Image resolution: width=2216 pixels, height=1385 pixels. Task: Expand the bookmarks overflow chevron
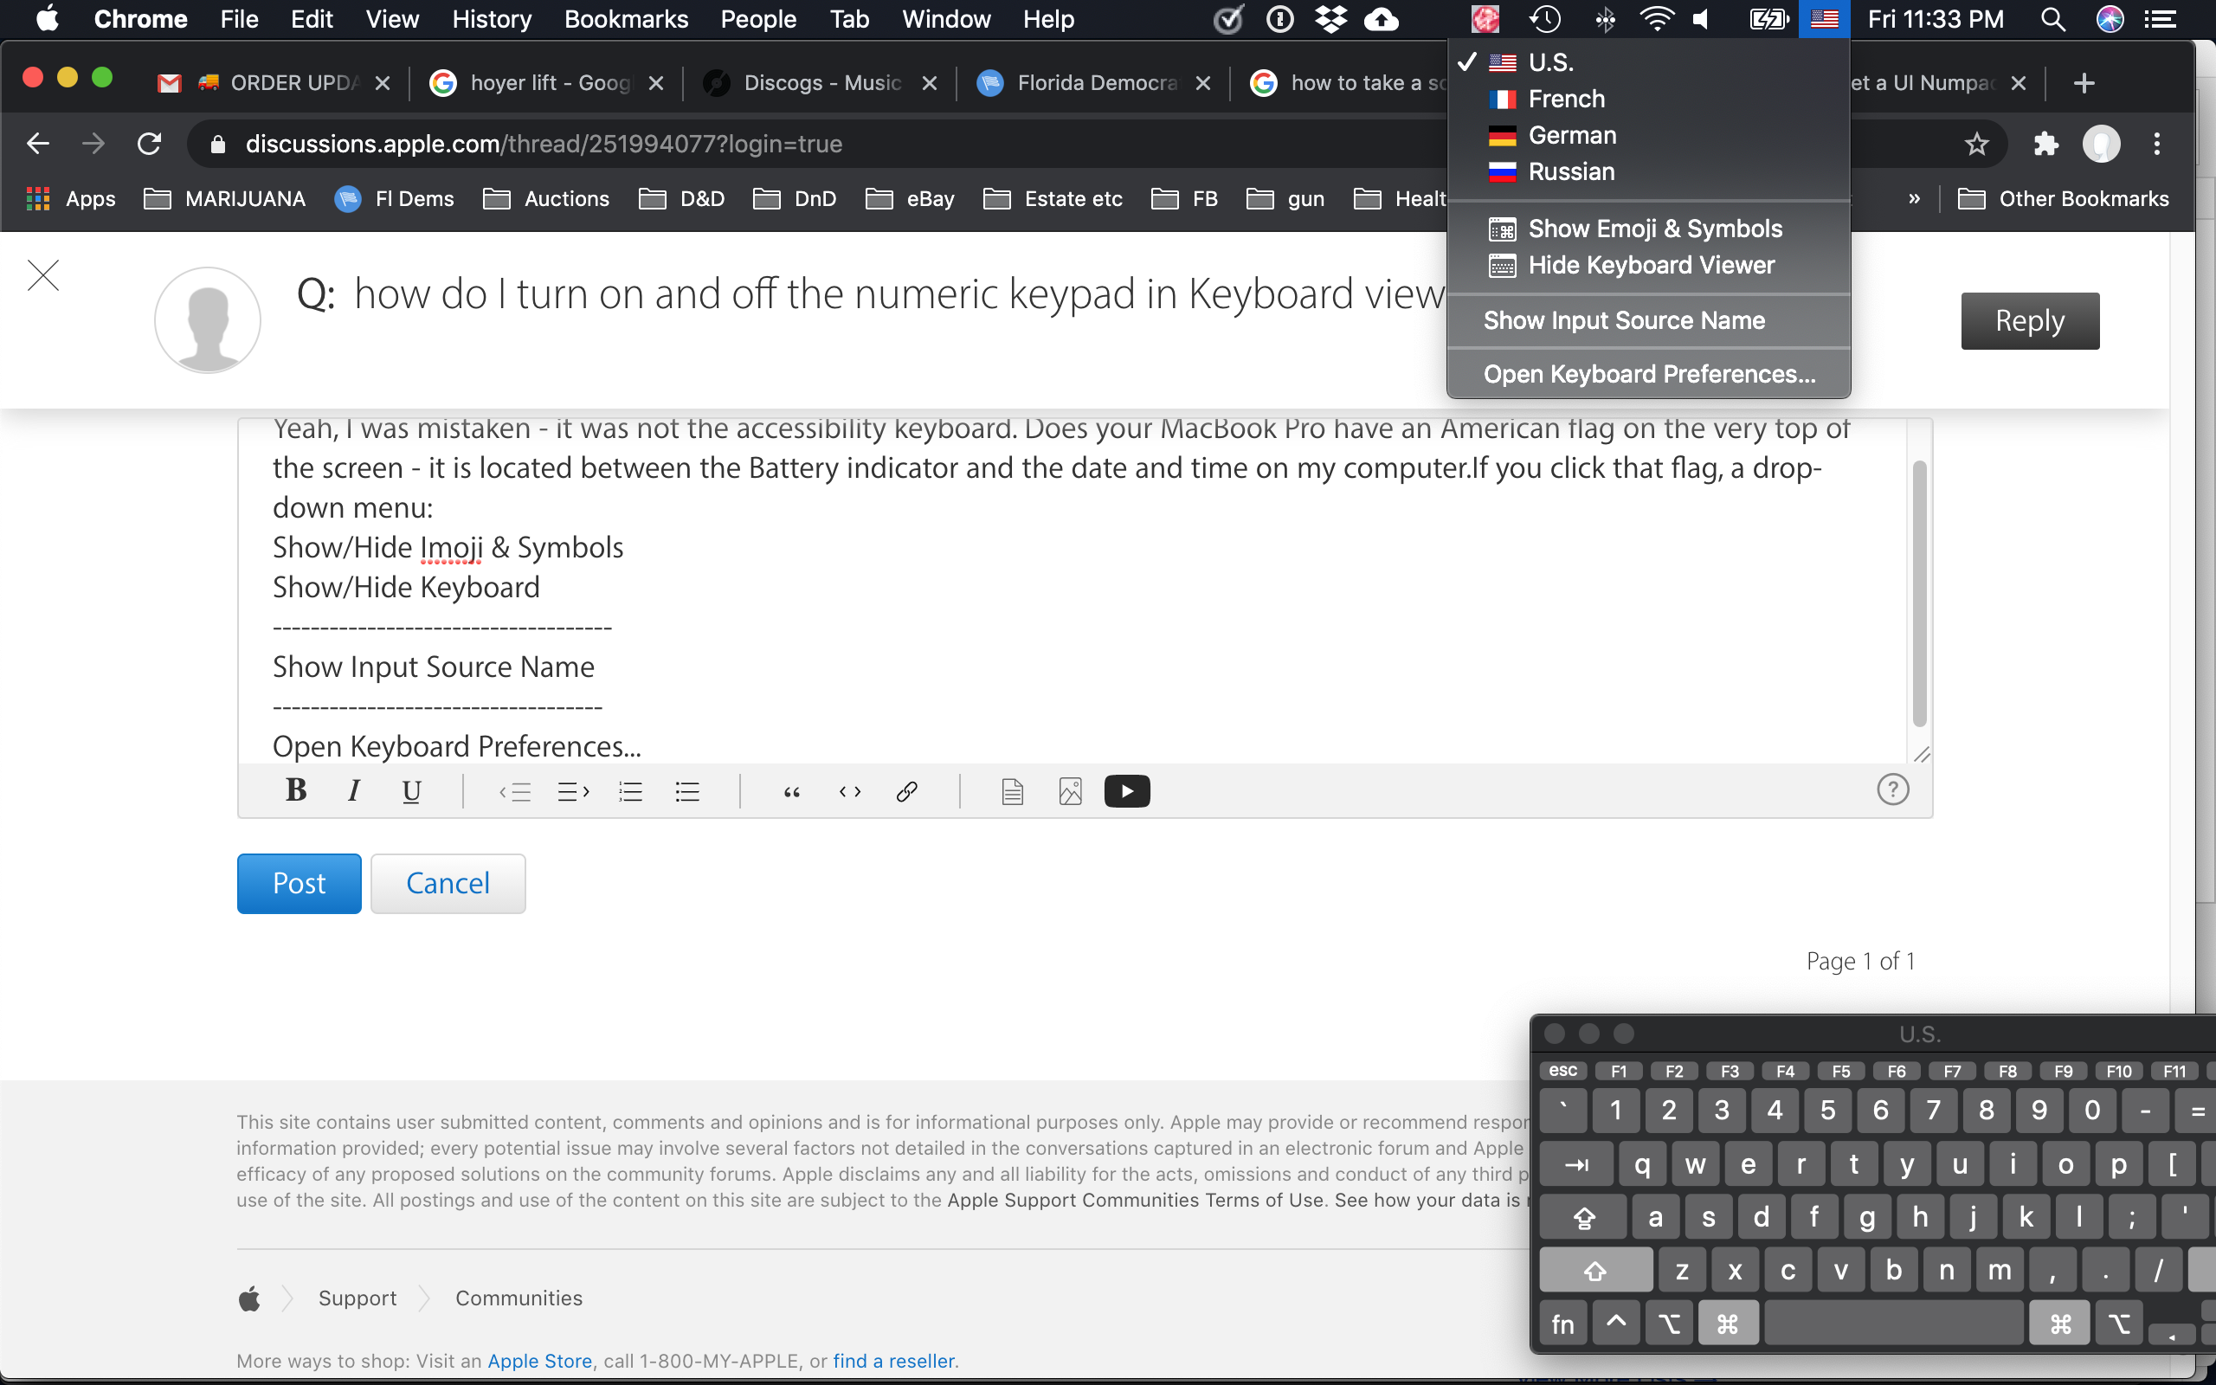[1913, 199]
